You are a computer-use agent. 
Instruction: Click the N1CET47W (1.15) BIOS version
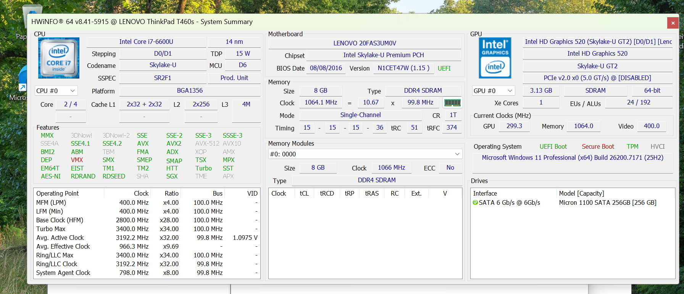pos(403,68)
